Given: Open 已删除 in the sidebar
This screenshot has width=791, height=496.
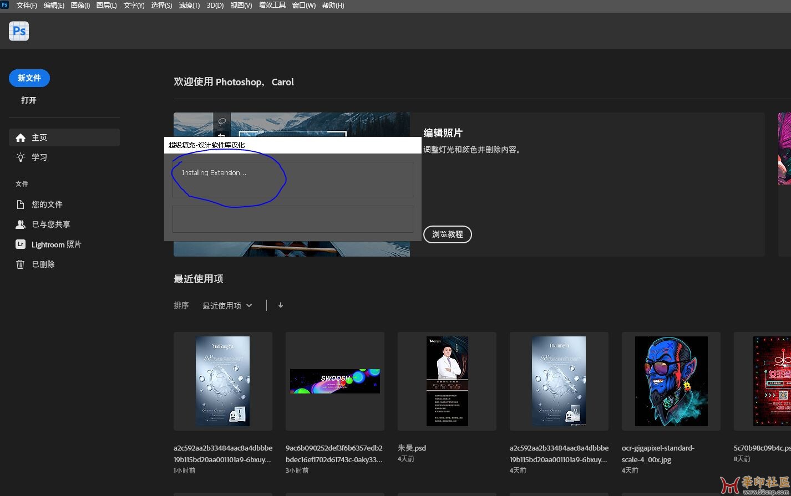Looking at the screenshot, I should coord(64,264).
